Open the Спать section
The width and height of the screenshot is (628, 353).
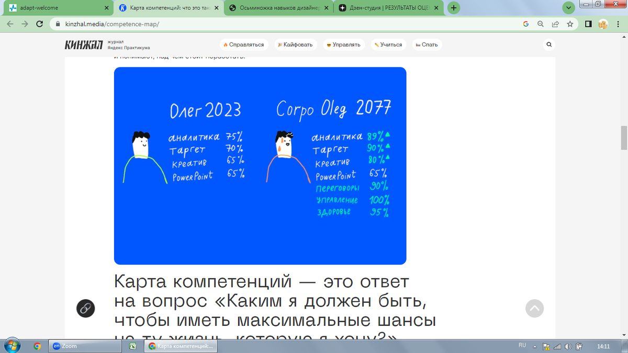[427, 44]
